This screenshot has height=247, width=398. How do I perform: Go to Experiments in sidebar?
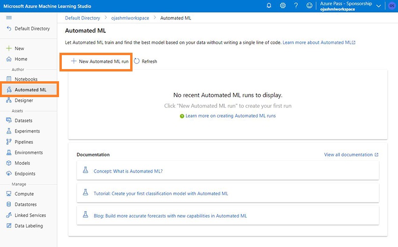(27, 131)
